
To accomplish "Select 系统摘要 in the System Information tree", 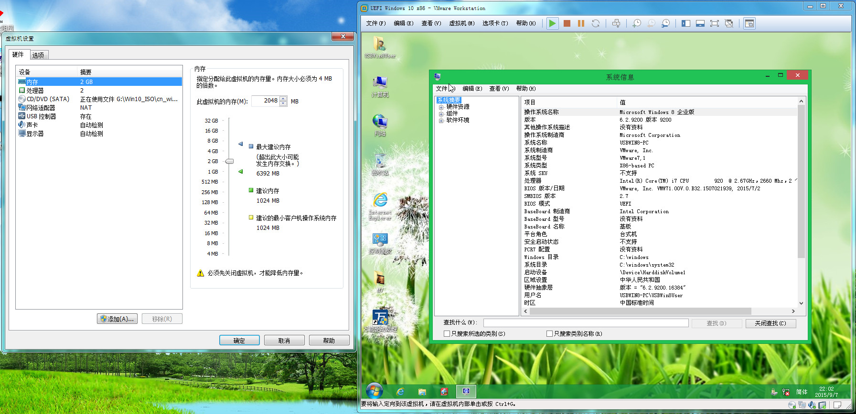I will (449, 100).
